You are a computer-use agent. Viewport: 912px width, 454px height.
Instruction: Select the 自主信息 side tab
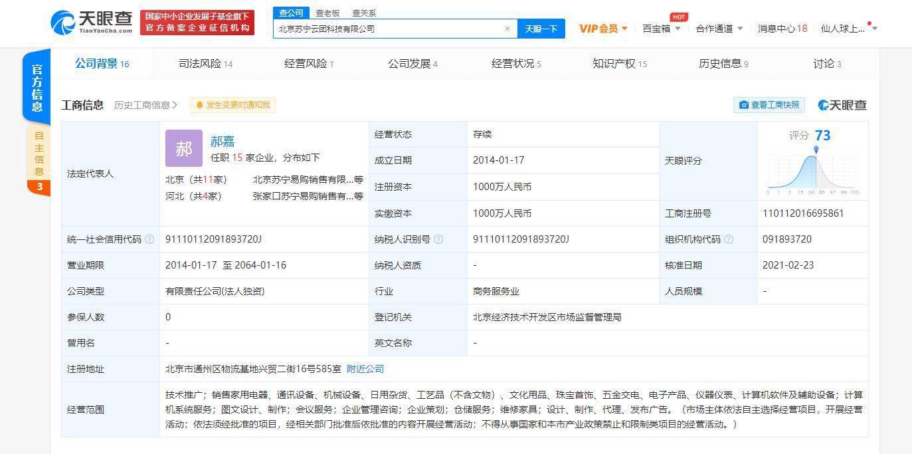(39, 160)
